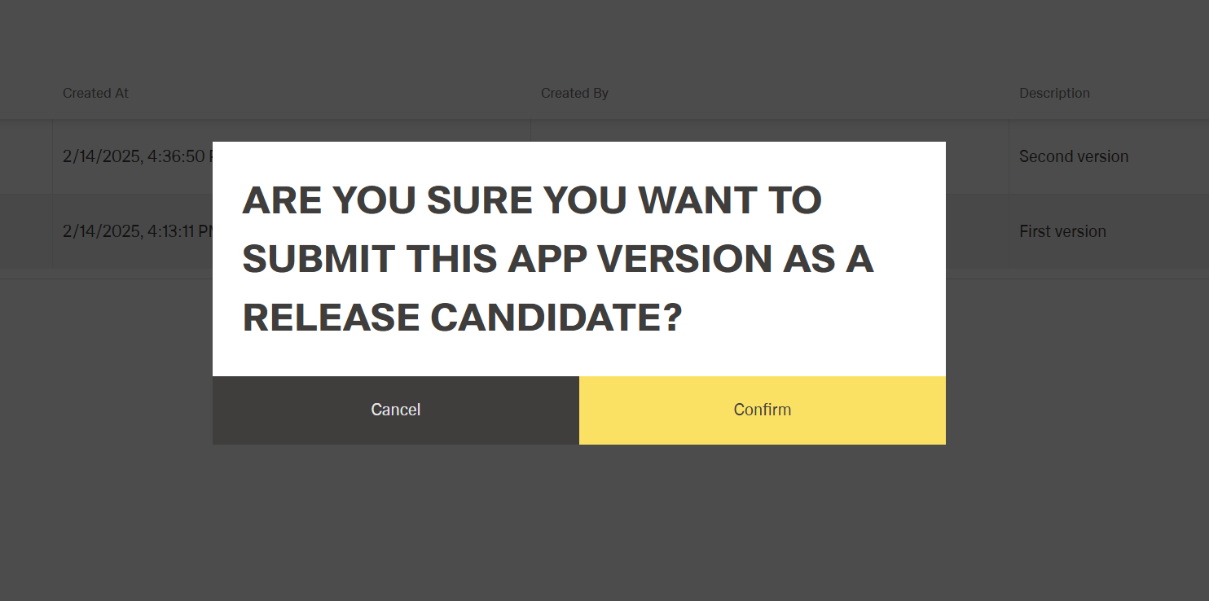Select the Created By column header
This screenshot has width=1209, height=601.
tap(574, 93)
